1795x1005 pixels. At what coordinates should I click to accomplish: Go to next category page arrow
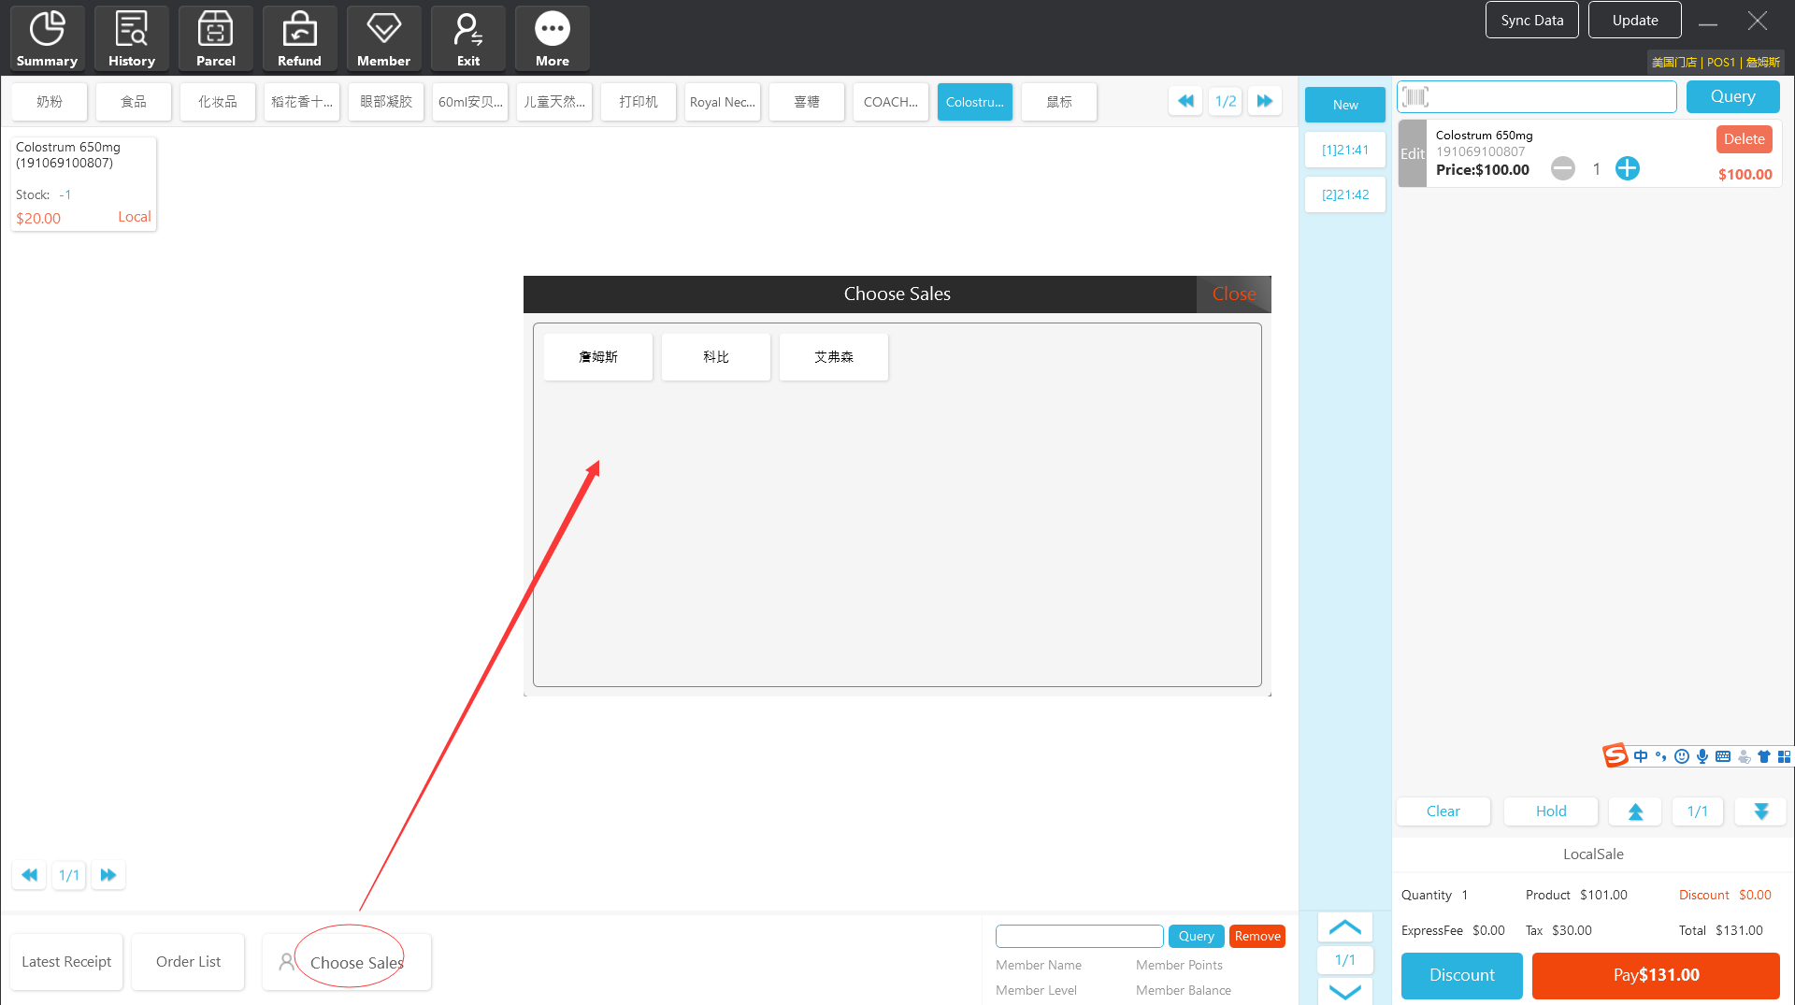(x=1264, y=101)
